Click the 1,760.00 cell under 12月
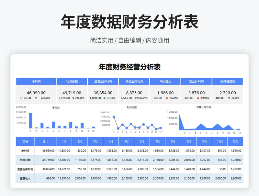Viewport: 259px width, 196px height. 236,160
